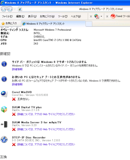Select the DiXiM Digital TV plus heading

coord(27,107)
